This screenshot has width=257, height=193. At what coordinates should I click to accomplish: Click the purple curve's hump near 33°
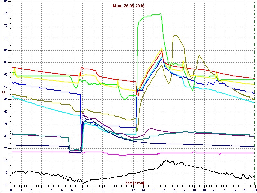click(151, 128)
